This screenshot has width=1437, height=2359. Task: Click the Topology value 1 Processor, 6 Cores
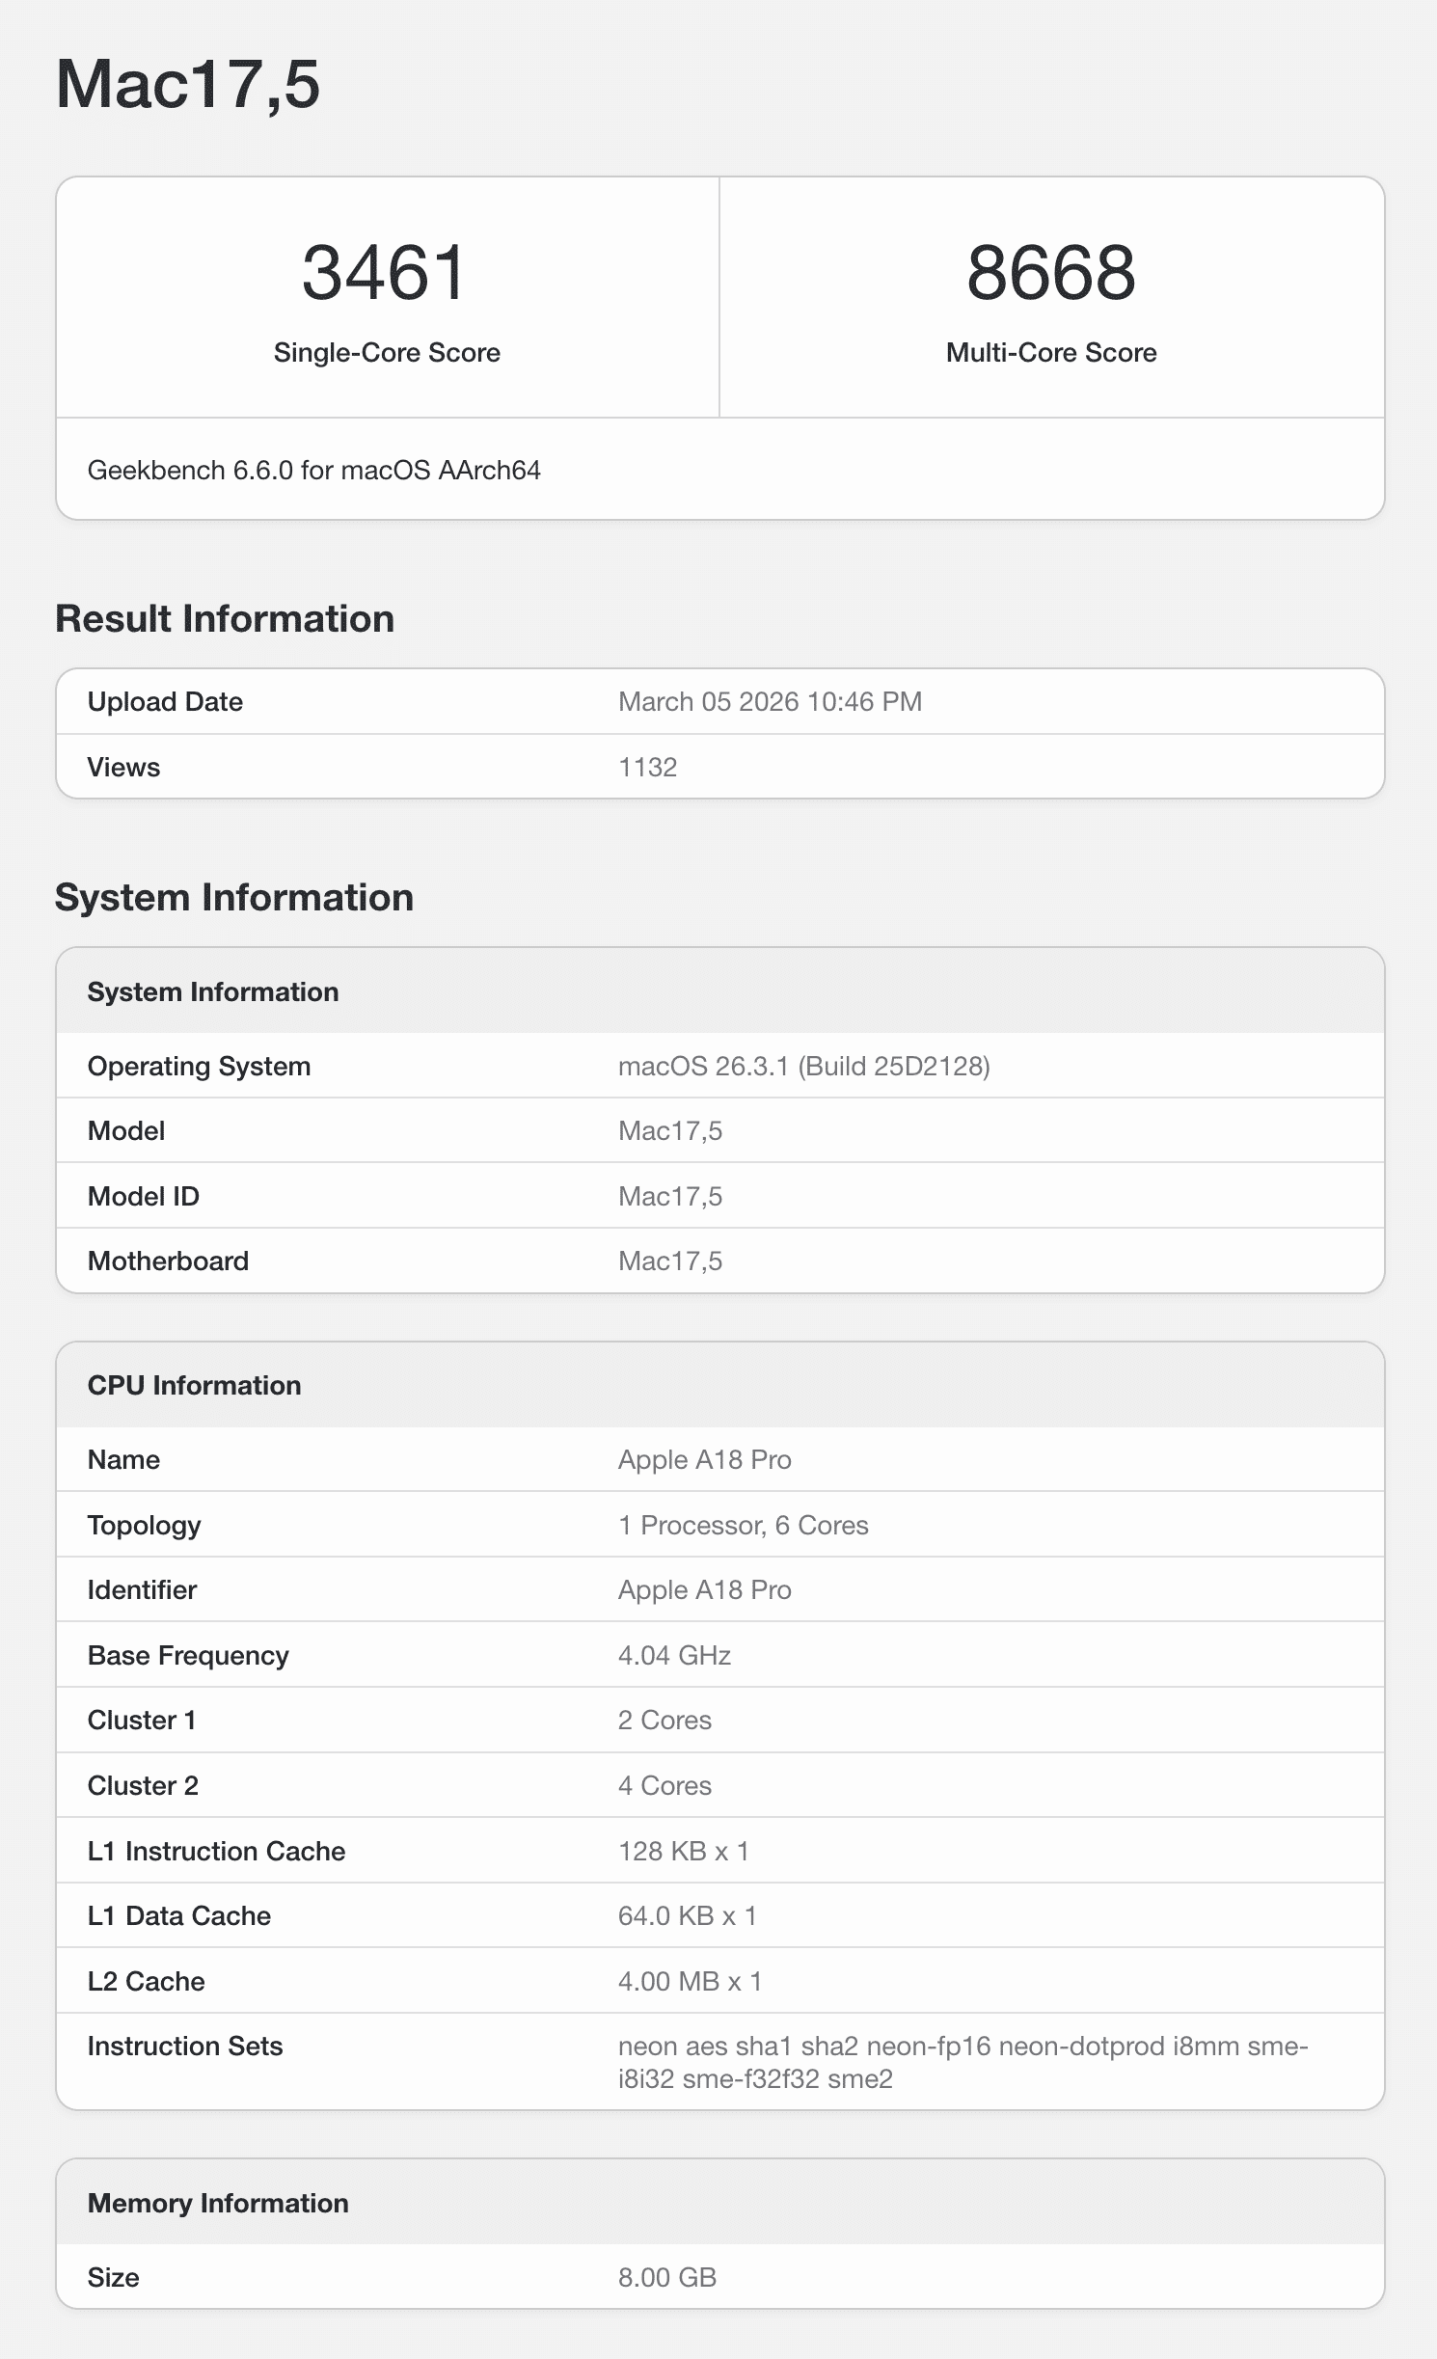click(x=743, y=1526)
